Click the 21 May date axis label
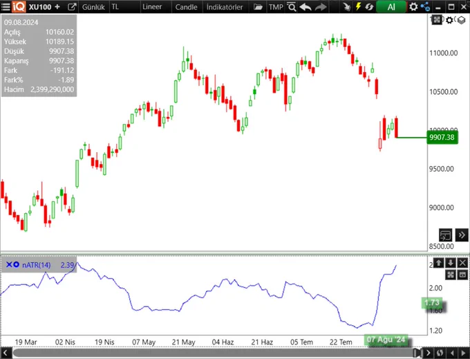Screen dimensions: 470x359 pyautogui.click(x=183, y=342)
